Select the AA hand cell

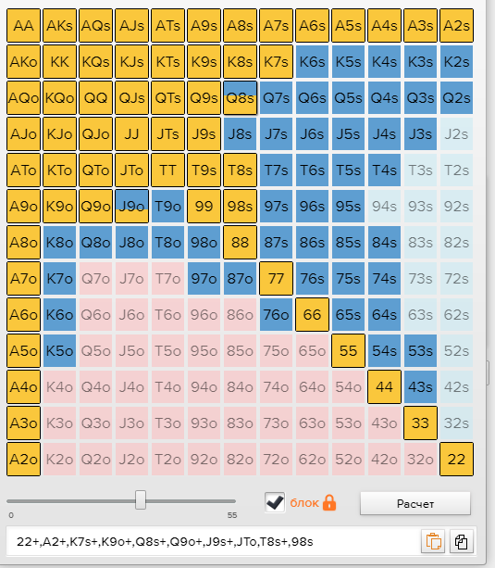[23, 26]
